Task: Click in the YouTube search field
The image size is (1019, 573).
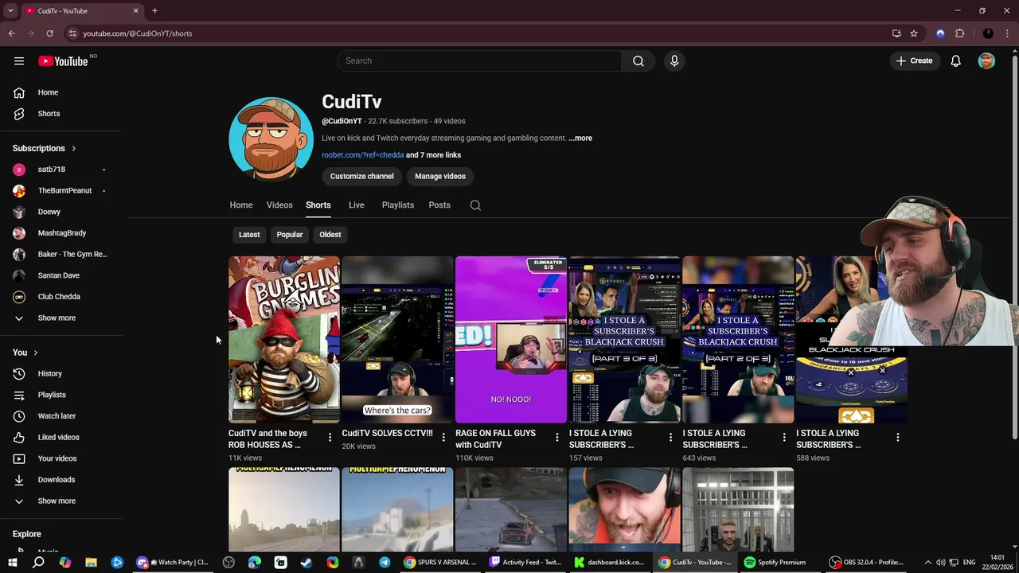Action: 479,60
